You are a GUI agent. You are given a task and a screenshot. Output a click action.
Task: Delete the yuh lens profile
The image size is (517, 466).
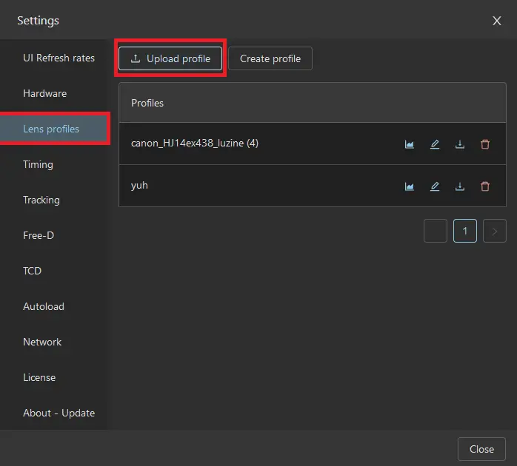pyautogui.click(x=485, y=186)
